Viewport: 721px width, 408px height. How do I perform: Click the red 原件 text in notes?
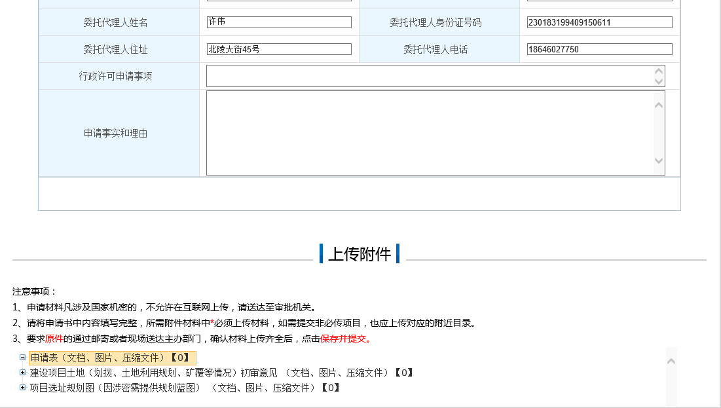pyautogui.click(x=54, y=339)
